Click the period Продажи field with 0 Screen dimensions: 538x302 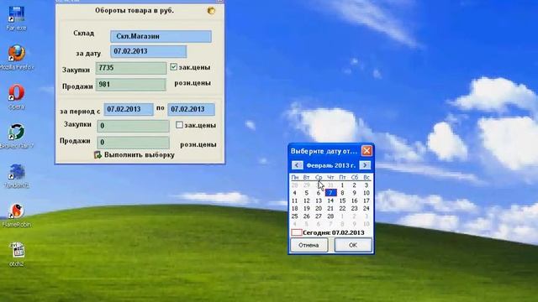point(133,143)
